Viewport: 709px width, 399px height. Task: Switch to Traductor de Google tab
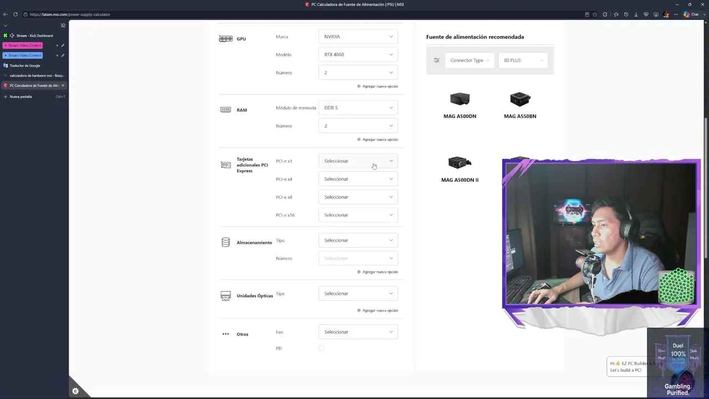[34, 65]
